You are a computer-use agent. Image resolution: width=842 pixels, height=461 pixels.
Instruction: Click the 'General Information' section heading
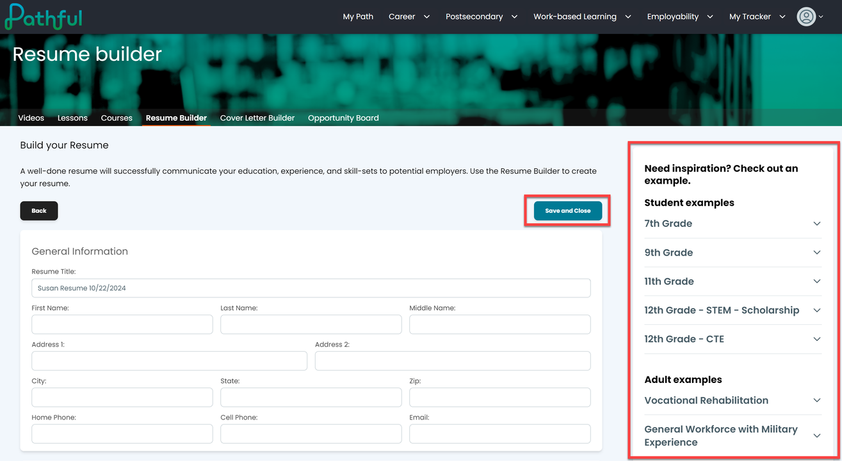point(80,251)
